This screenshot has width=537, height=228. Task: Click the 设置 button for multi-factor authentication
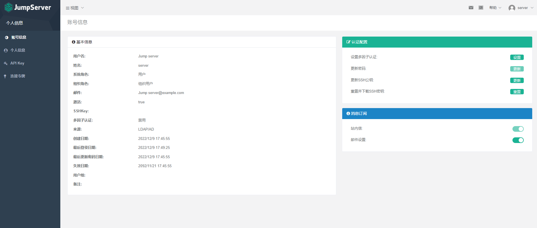coord(517,57)
